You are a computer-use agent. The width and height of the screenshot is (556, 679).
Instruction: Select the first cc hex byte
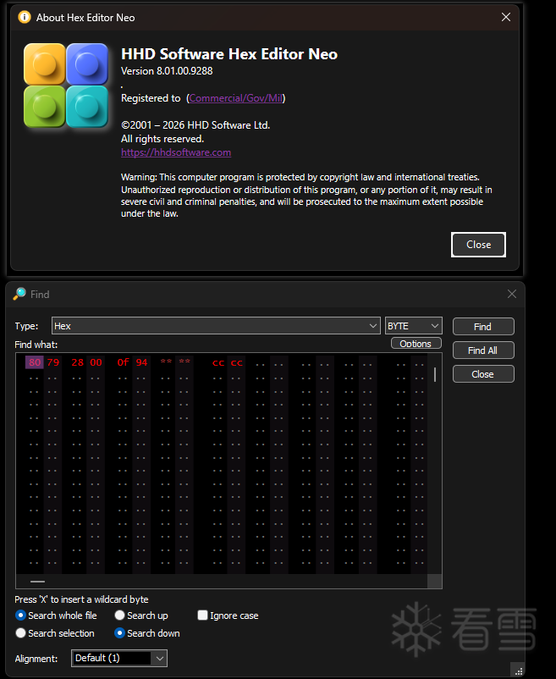218,363
